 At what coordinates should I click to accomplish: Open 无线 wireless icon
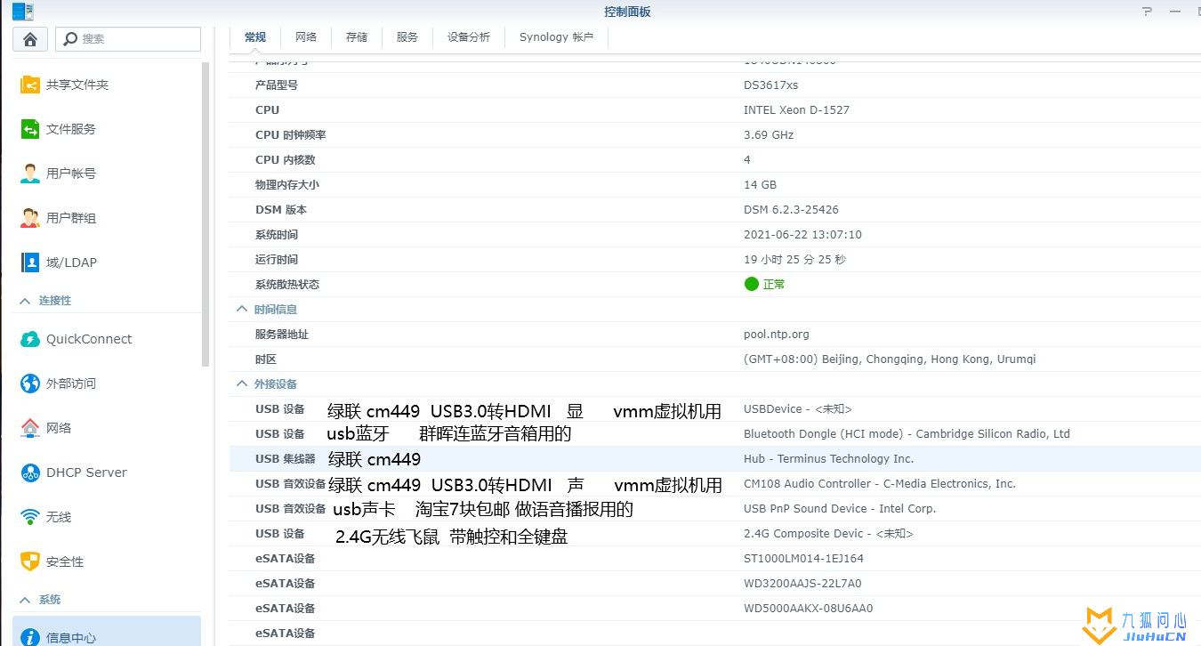pos(30,517)
